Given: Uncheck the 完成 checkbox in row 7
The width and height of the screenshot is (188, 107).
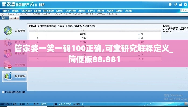Looking at the screenshot, I should pos(139,59).
